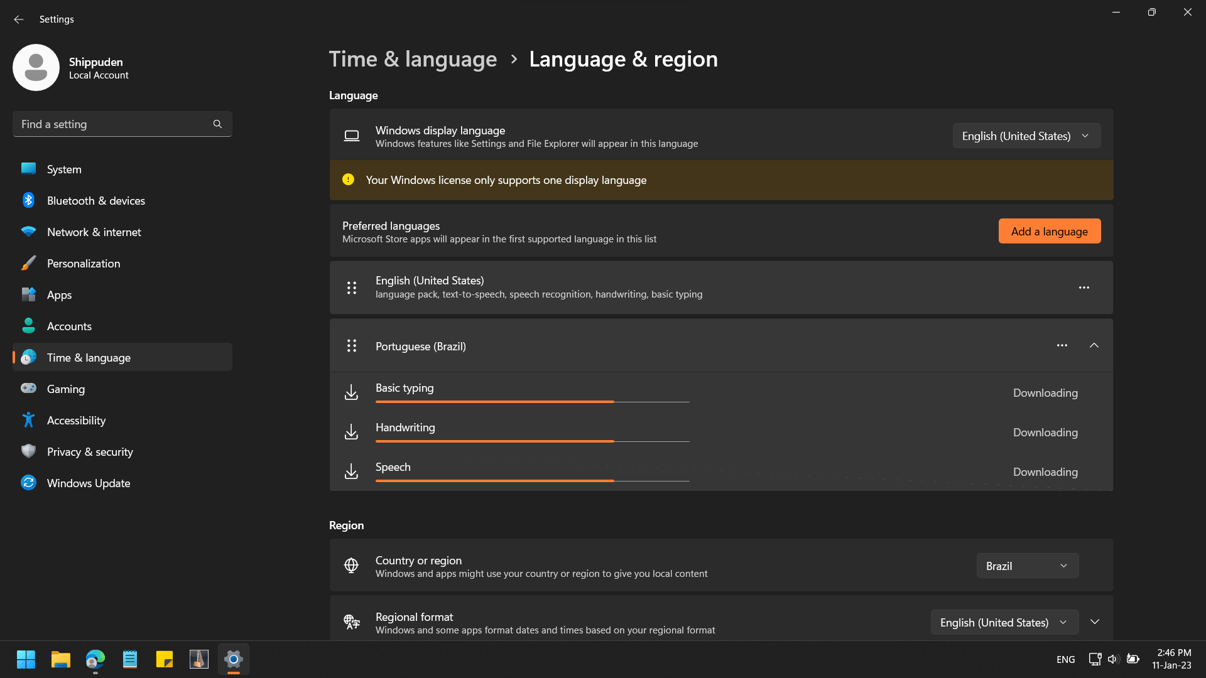The width and height of the screenshot is (1206, 678).
Task: Open Gaming settings
Action: click(x=122, y=389)
